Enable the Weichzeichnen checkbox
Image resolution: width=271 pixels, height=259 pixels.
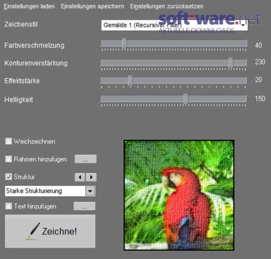(x=8, y=141)
